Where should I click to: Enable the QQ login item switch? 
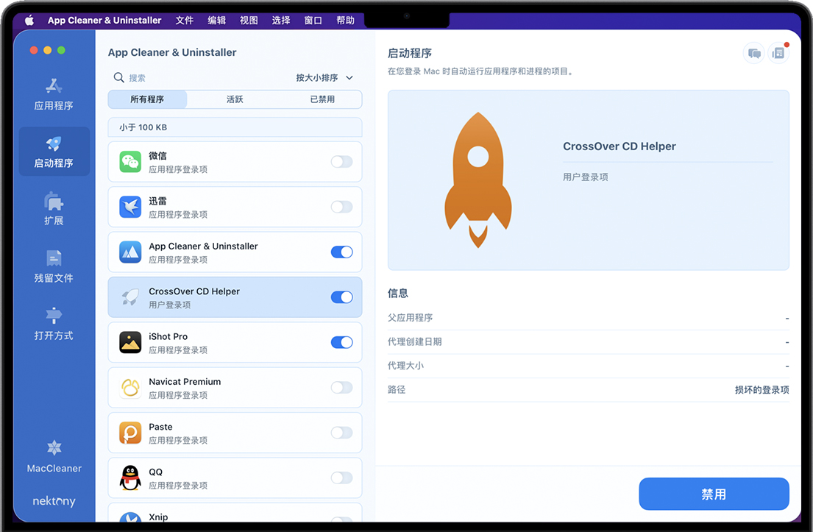tap(341, 478)
